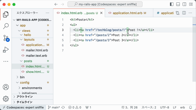
Task: Open the compare changes icon in editor toolbar
Action: 178,13
